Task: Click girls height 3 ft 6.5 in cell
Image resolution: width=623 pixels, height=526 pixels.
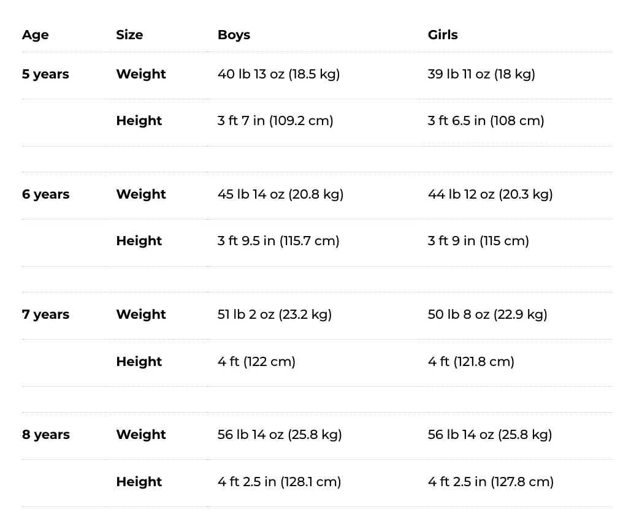Action: coord(486,121)
